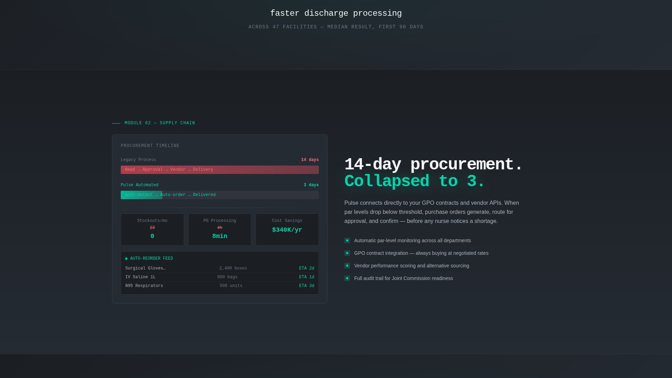Click the 14-day procurement headline
This screenshot has width=672, height=378.
(433, 164)
